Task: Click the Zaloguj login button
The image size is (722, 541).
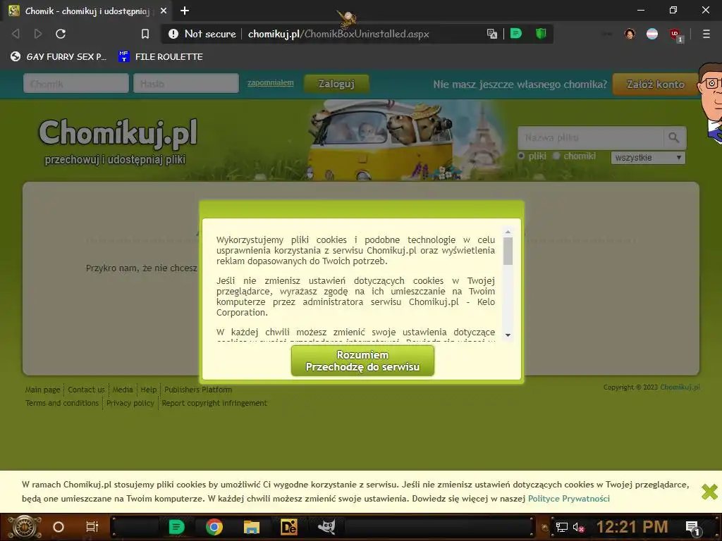Action: click(x=336, y=84)
